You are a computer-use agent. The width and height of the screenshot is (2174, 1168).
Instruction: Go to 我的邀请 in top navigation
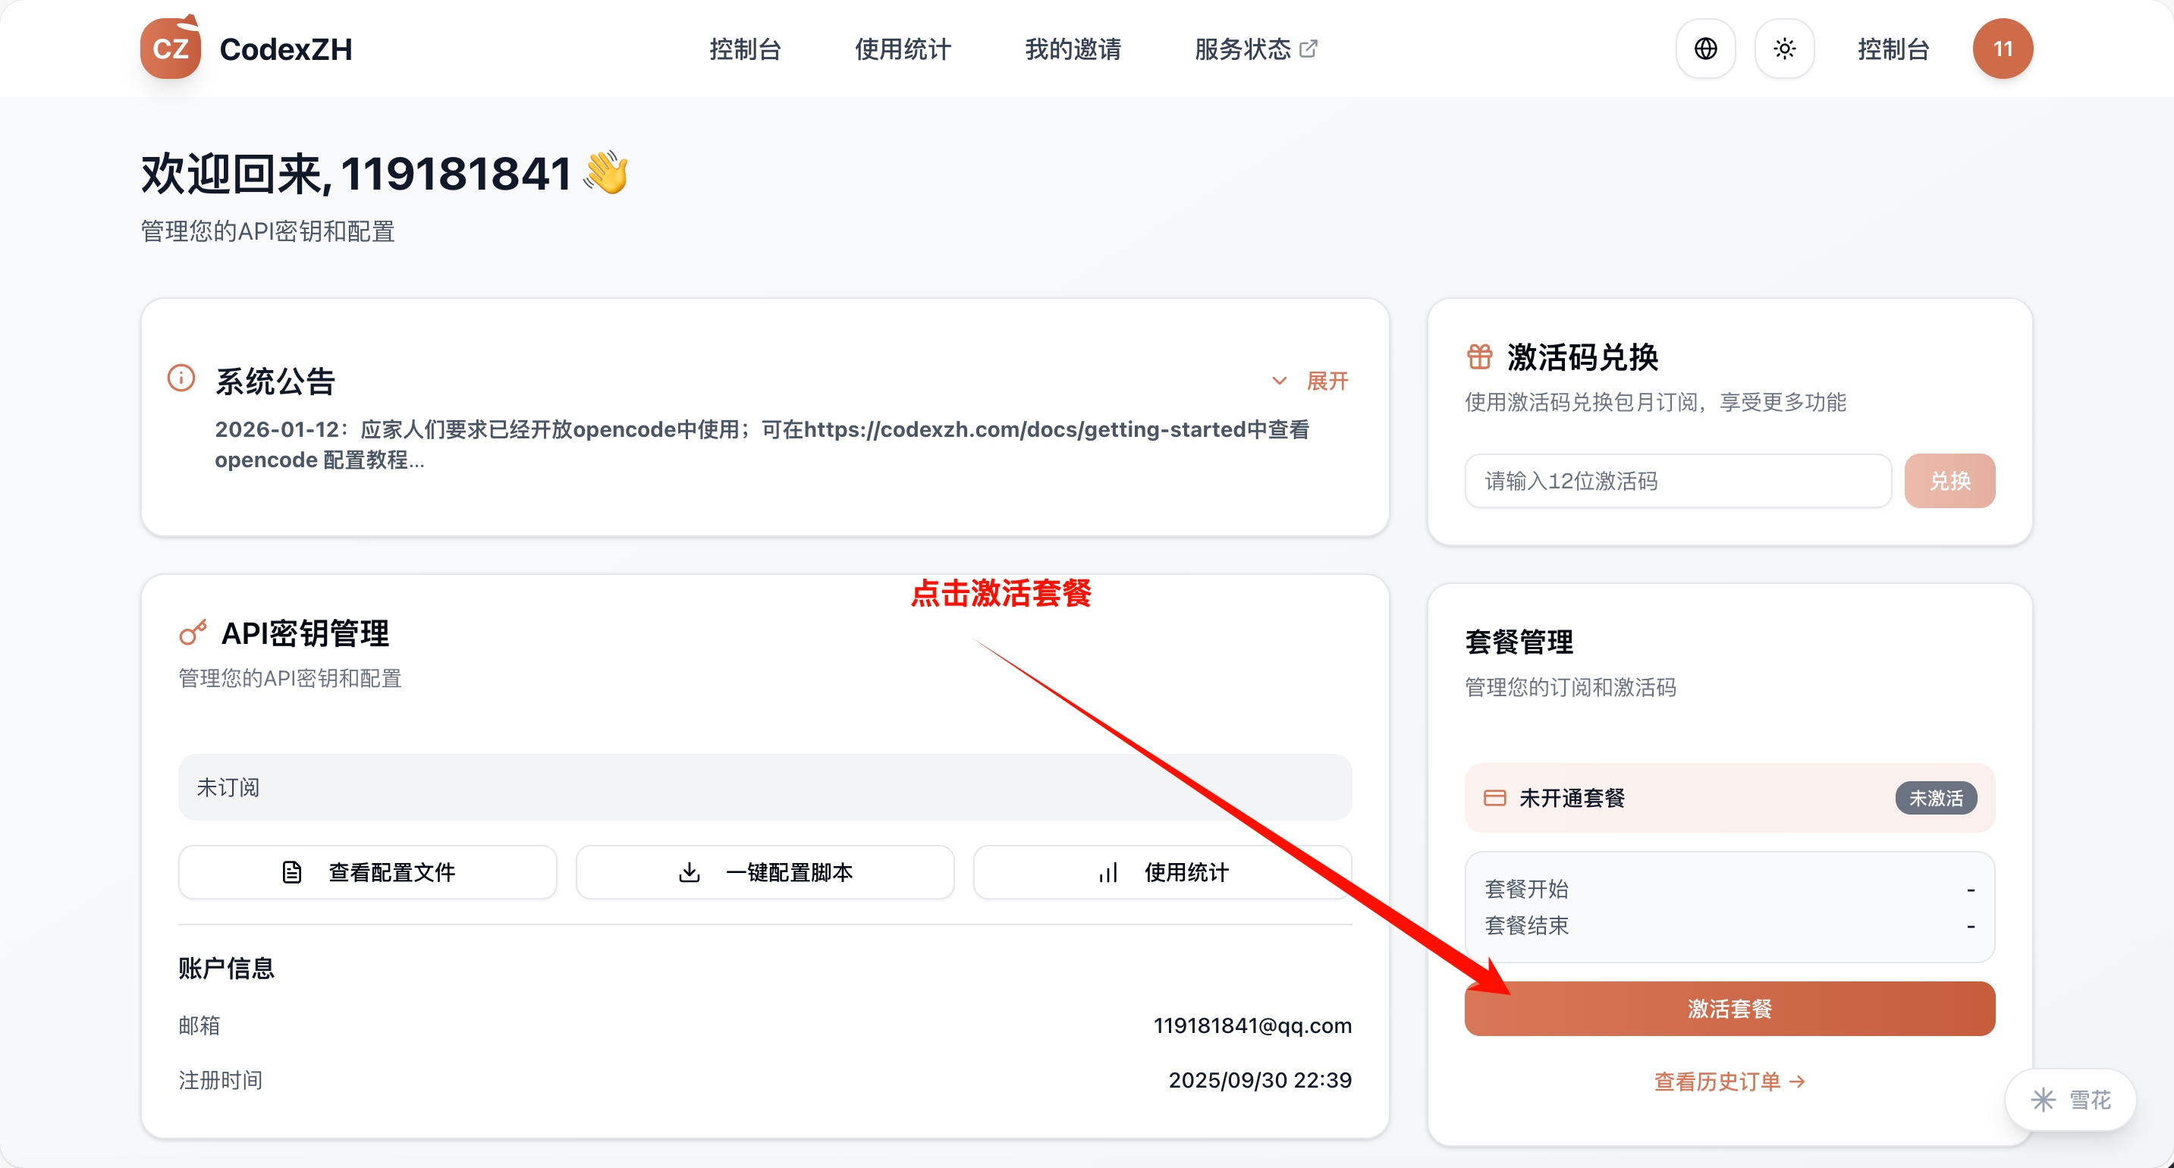point(1073,49)
